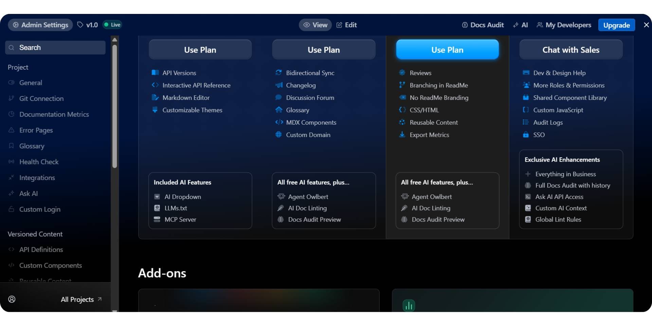Click Use Plan above API Versions
Viewport: 652px width, 326px height.
(200, 50)
